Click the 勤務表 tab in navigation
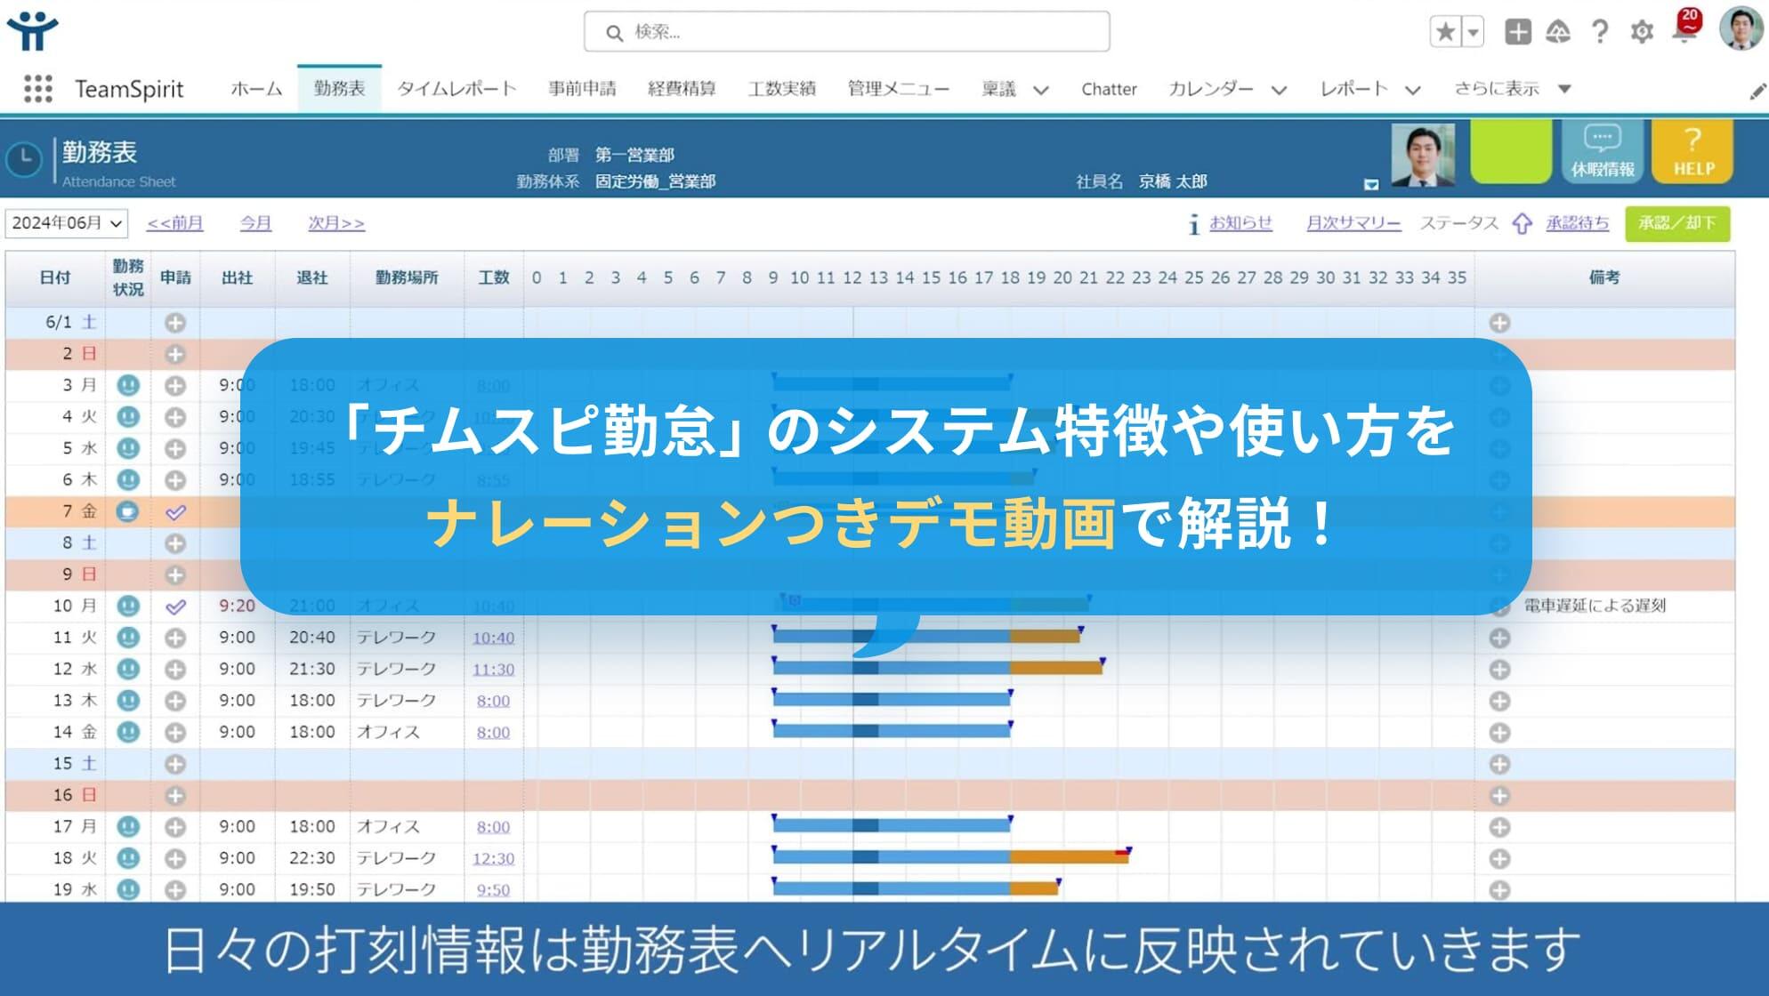This screenshot has width=1769, height=996. pyautogui.click(x=338, y=87)
